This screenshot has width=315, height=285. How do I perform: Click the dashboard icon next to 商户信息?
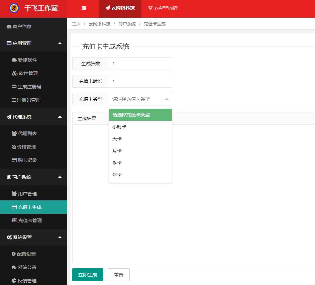pos(9,26)
